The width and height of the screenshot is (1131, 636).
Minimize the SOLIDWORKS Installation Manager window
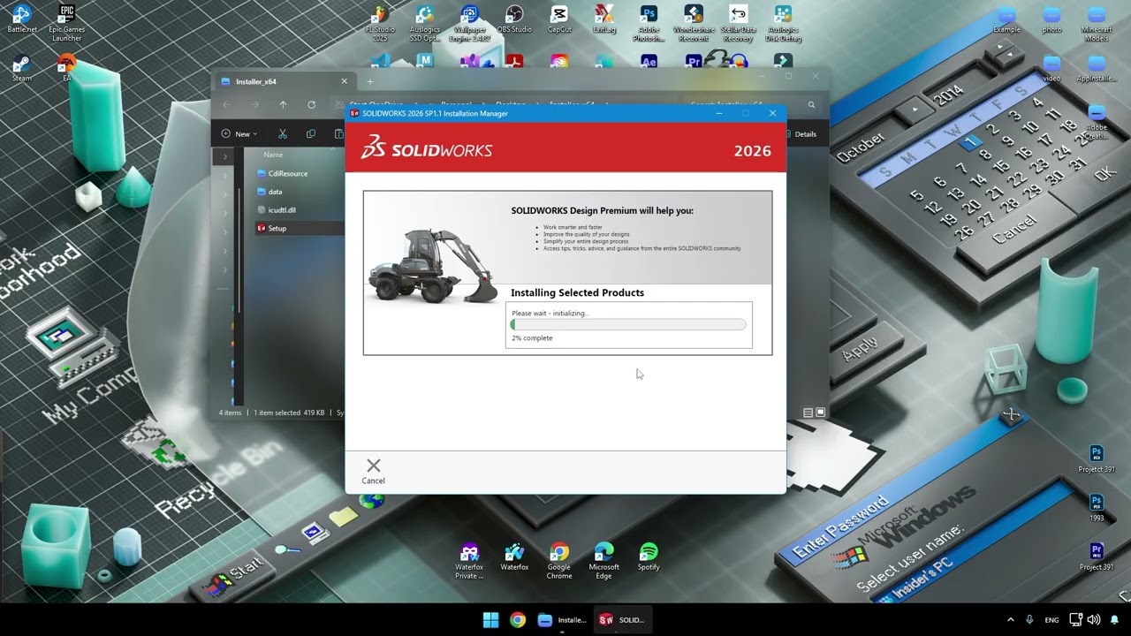(719, 113)
